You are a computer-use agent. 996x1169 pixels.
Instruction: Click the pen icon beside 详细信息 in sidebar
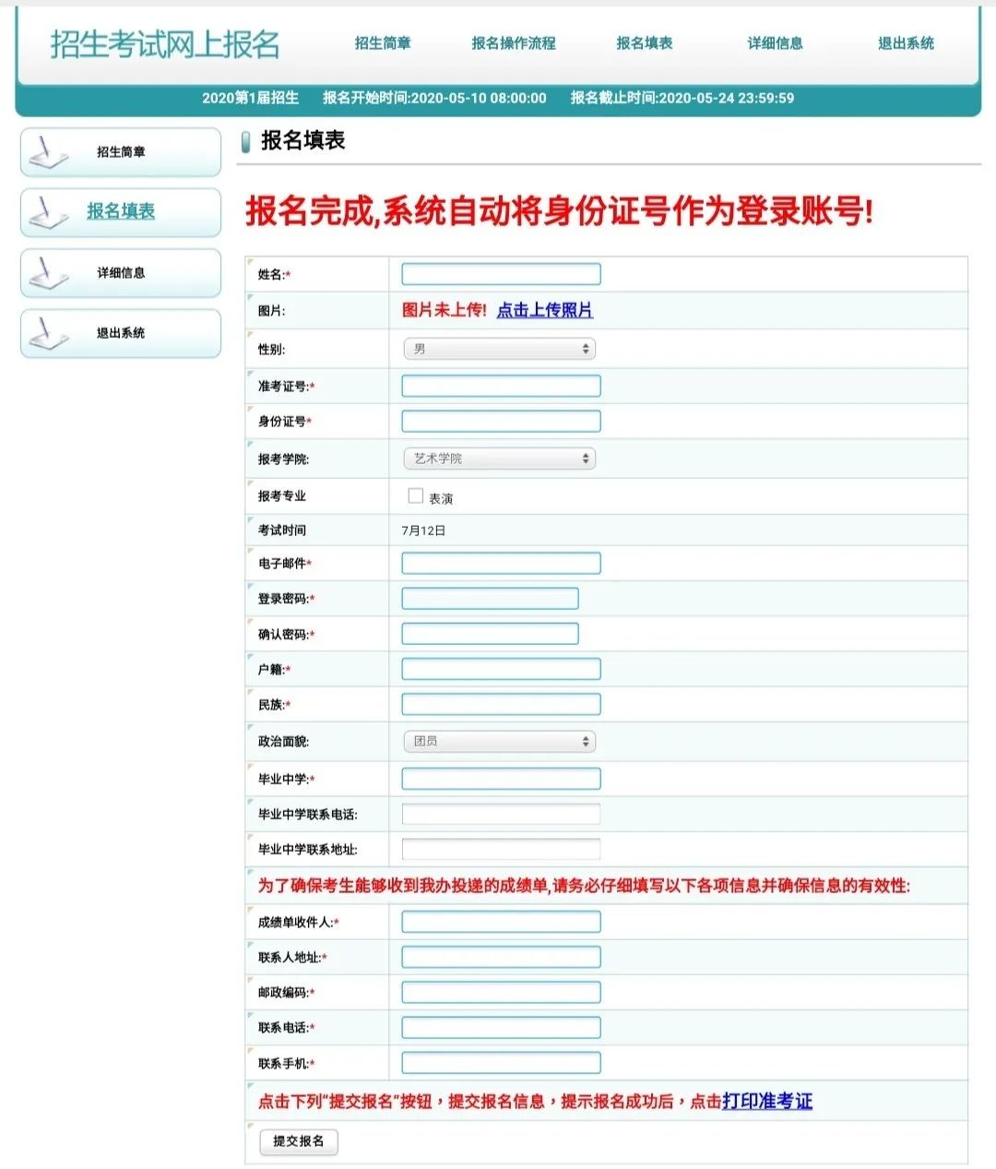click(x=48, y=273)
